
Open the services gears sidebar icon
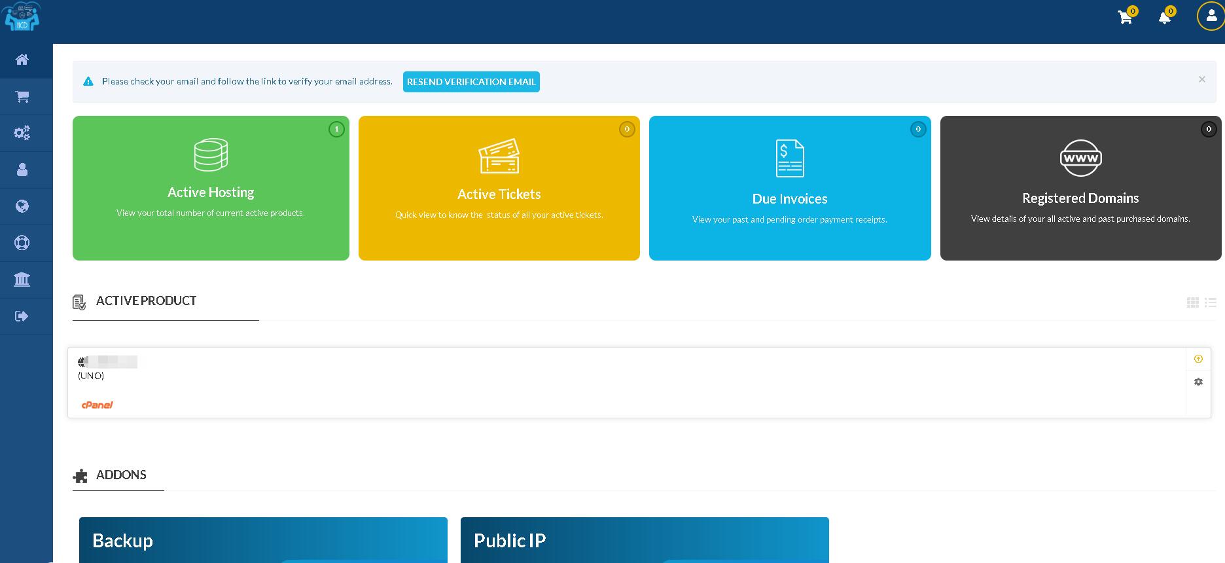(22, 134)
